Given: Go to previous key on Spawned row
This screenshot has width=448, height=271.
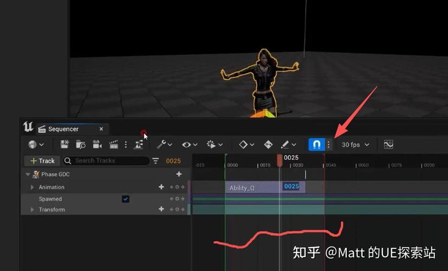Looking at the screenshot, I should (171, 199).
